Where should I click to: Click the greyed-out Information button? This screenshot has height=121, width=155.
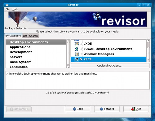point(19,109)
